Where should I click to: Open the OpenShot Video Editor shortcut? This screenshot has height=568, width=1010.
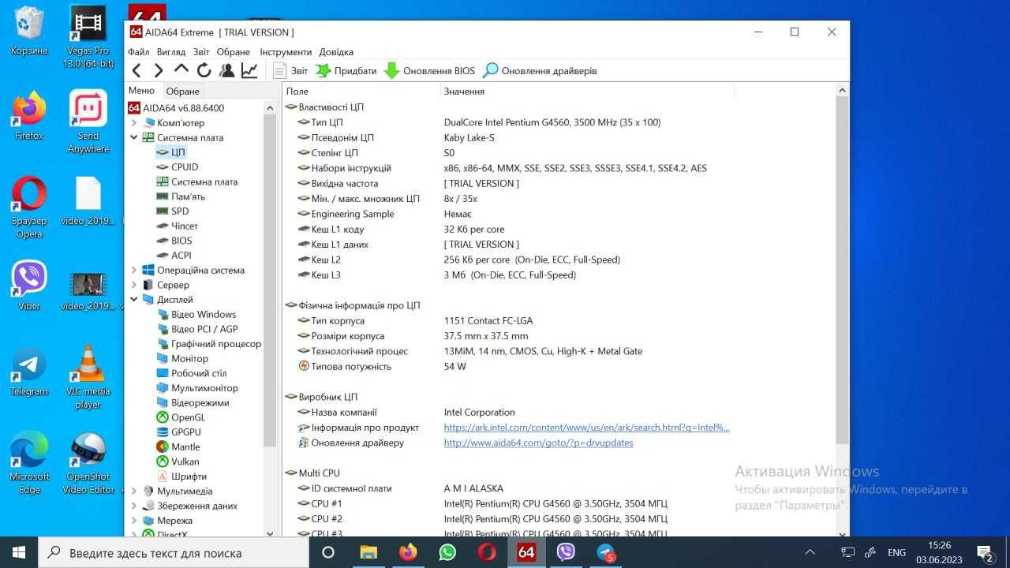88,463
